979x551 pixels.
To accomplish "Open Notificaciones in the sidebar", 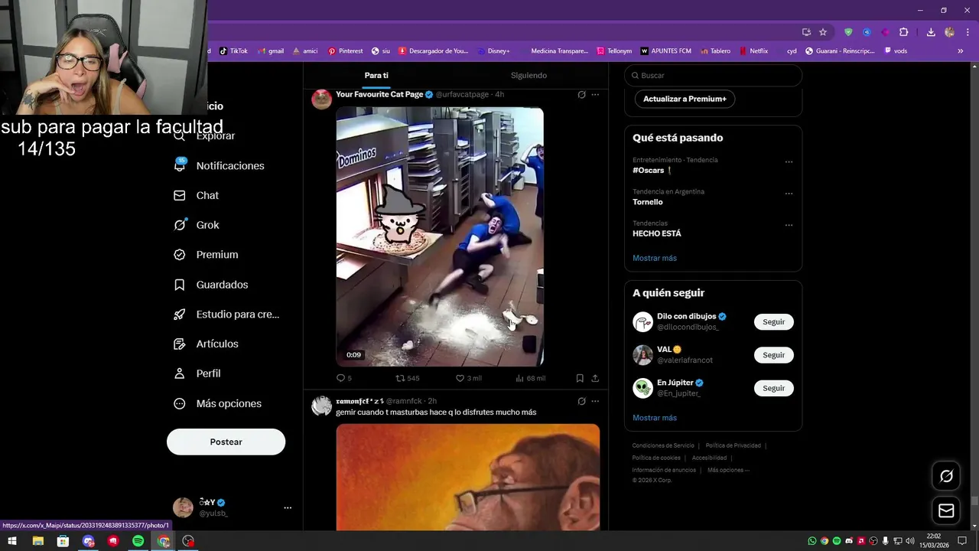I will click(220, 165).
